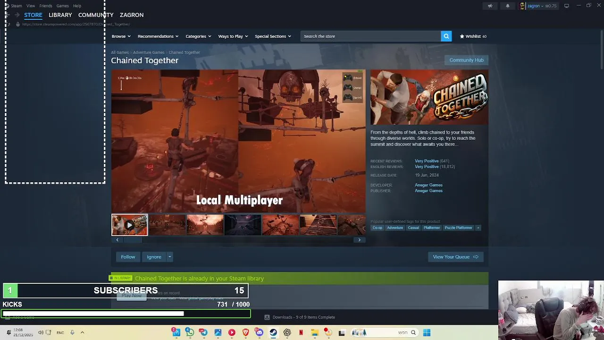
Task: Open the View menu
Action: 31,6
